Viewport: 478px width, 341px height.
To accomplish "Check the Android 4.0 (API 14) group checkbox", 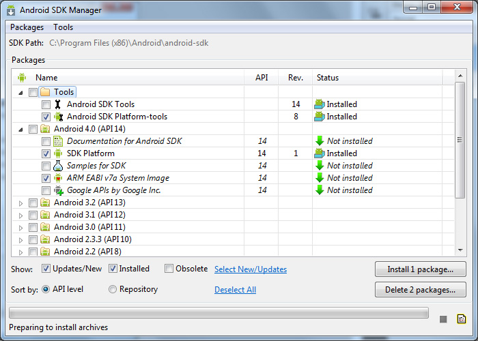I will tap(33, 129).
